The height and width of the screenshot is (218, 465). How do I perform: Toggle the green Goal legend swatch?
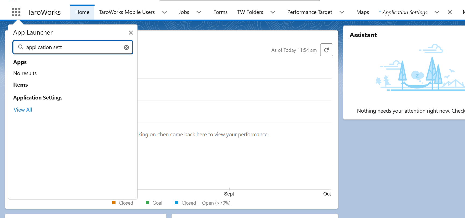click(x=148, y=203)
